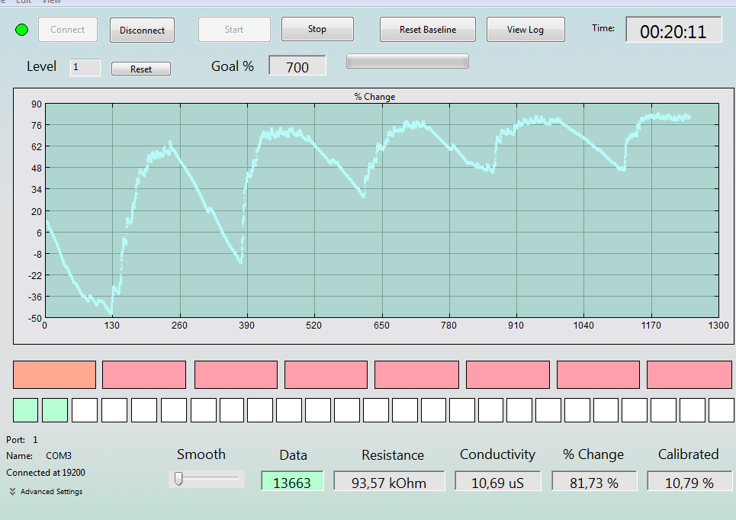Click the Connect button
Viewport: 736px width, 520px height.
coord(68,30)
